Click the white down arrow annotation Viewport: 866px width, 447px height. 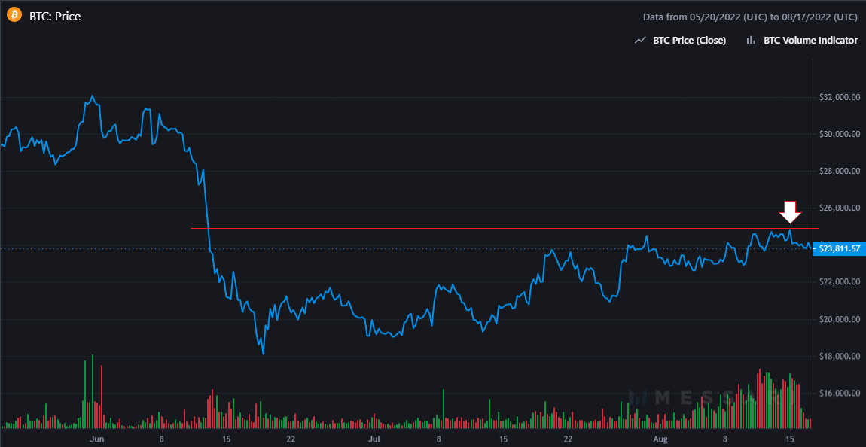[x=789, y=212]
